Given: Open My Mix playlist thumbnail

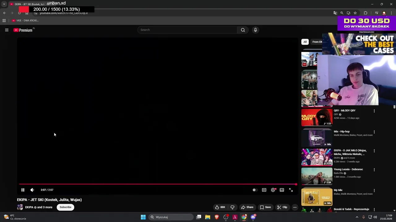Looking at the screenshot, I should pyautogui.click(x=317, y=197).
